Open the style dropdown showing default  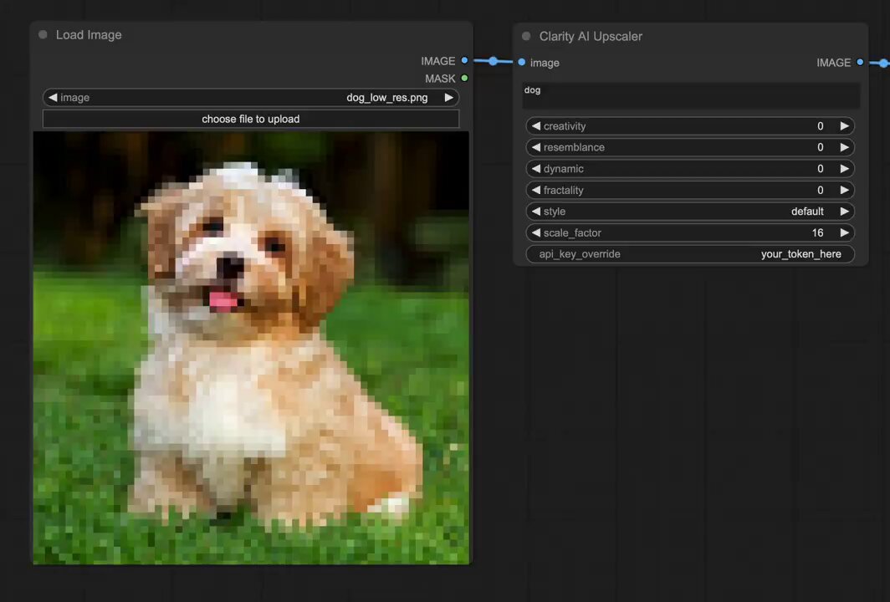(690, 211)
